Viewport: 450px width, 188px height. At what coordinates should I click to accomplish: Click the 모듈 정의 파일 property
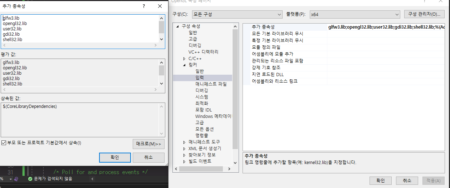click(x=344, y=47)
